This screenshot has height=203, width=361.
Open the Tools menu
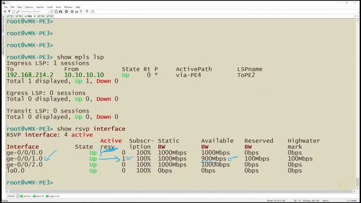58,7
